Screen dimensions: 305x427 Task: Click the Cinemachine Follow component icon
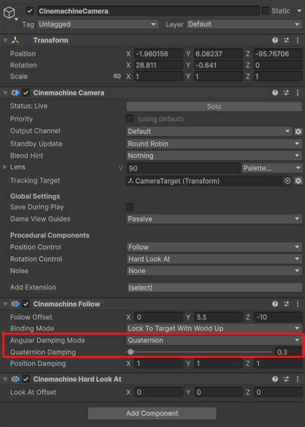(x=15, y=304)
